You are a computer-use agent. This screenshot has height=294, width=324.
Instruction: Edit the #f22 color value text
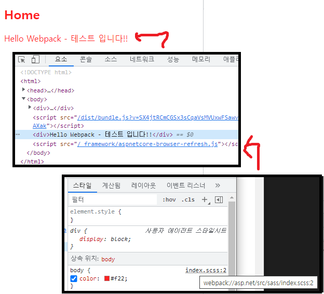tap(118, 278)
